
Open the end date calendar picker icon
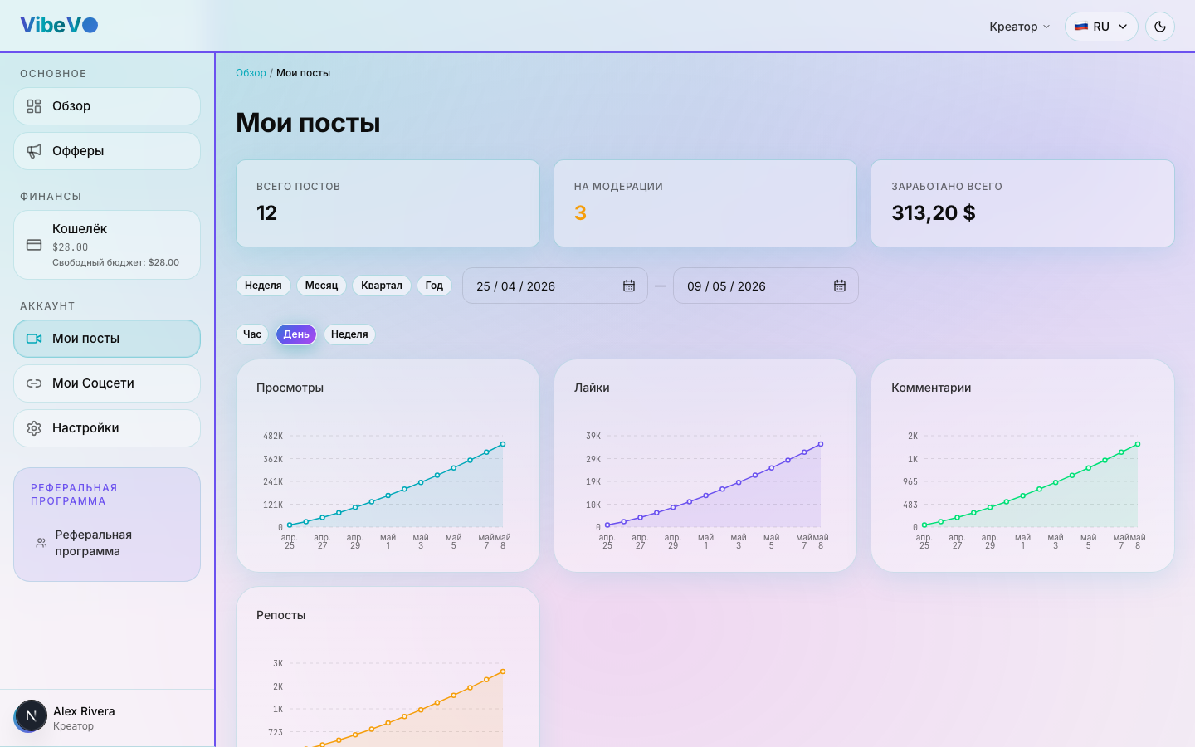tap(840, 286)
